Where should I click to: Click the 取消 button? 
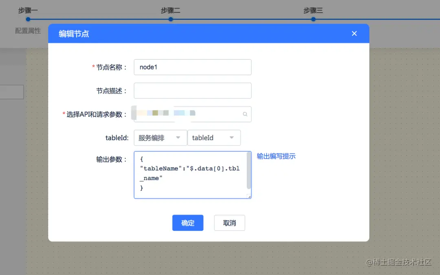[x=229, y=223]
